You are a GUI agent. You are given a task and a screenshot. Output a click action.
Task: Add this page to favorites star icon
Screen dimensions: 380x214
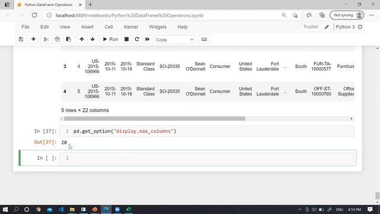[295, 15]
